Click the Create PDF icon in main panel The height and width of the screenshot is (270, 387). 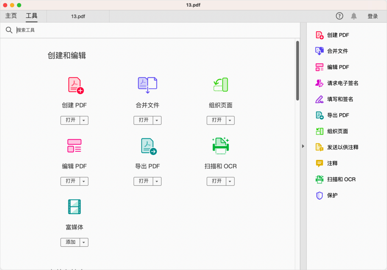point(76,86)
